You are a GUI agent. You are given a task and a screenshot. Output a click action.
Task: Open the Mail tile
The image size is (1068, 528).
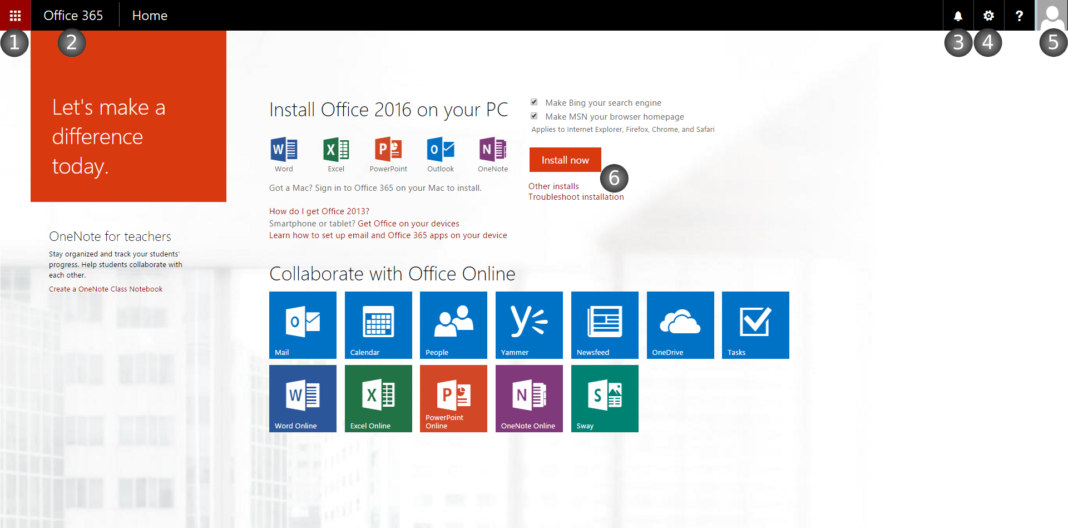[303, 325]
